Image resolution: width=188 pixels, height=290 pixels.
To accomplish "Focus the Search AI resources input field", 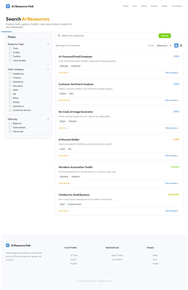I will pos(109,36).
